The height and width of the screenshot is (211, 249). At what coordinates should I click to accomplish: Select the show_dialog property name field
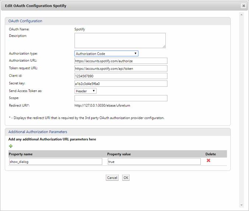[x=56, y=161]
